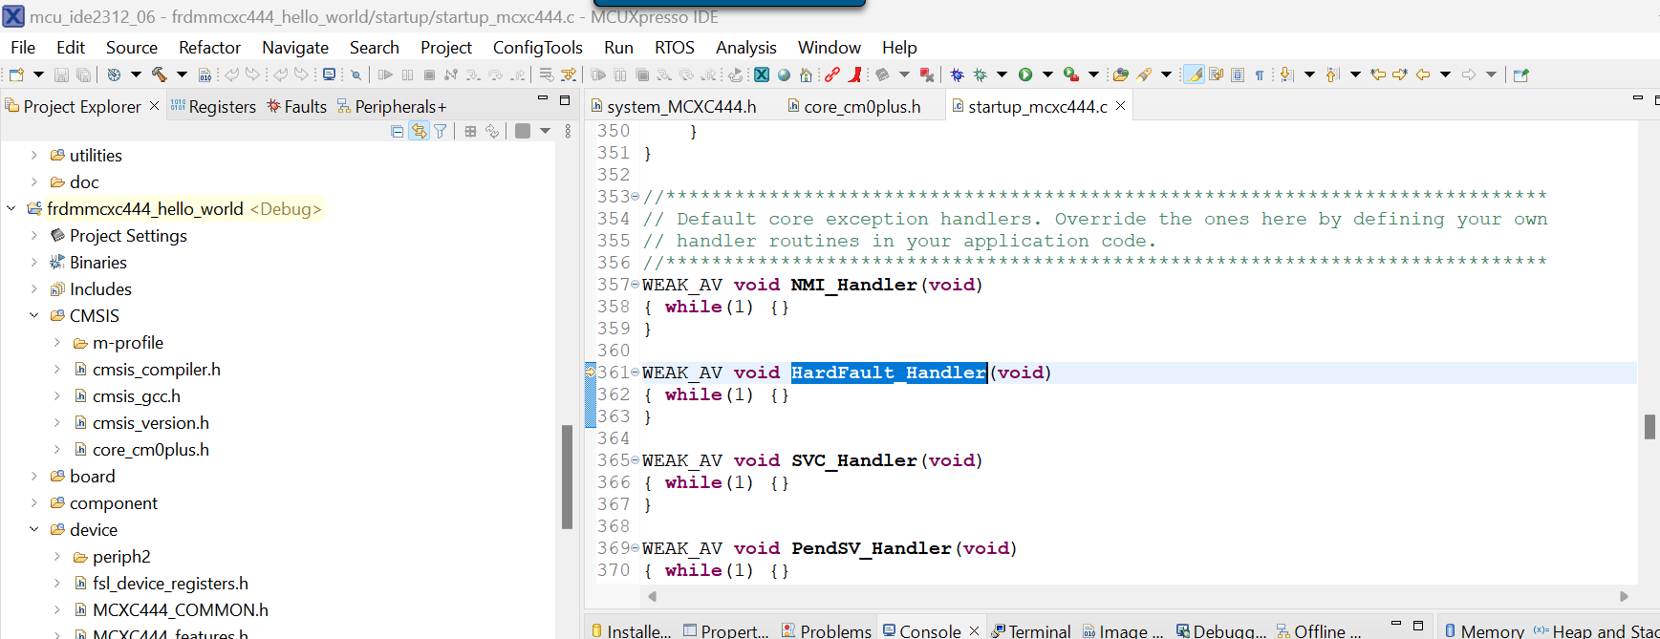Expand the m-profile folder
This screenshot has height=639, width=1660.
57,343
